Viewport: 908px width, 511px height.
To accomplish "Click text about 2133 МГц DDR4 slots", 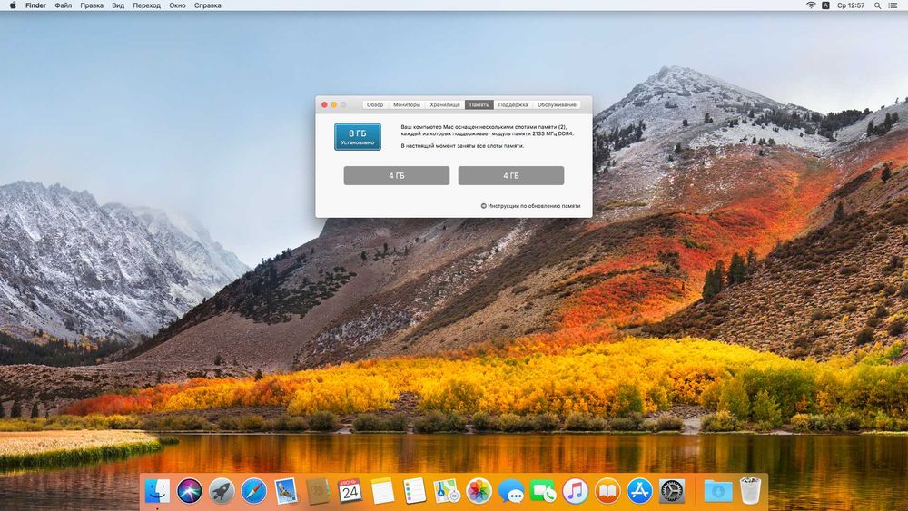I will 487,130.
